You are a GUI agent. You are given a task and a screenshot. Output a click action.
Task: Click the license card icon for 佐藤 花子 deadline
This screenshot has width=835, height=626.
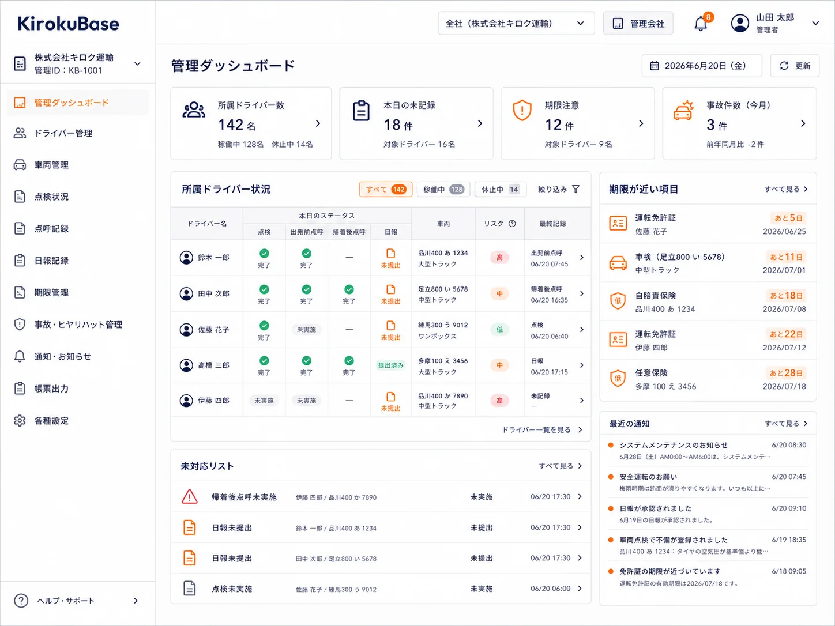618,223
